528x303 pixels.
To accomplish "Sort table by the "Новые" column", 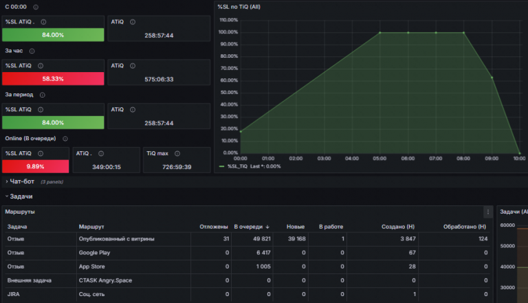I will [x=296, y=227].
